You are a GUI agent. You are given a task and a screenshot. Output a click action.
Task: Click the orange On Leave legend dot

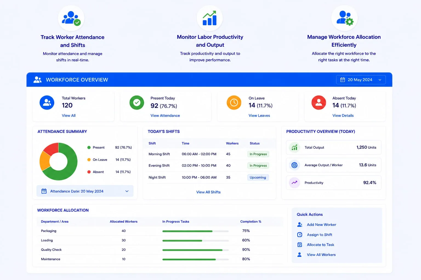point(89,160)
